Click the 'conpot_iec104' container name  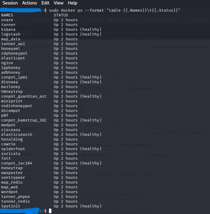pos(17,163)
